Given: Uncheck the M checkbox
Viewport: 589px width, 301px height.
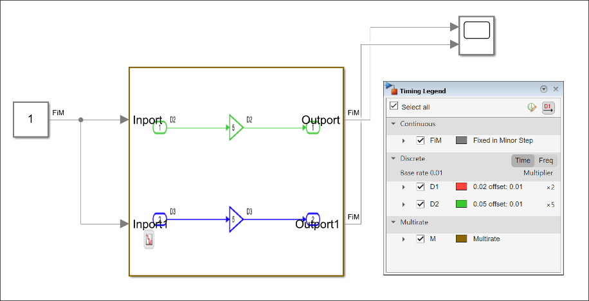Looking at the screenshot, I should pos(421,239).
